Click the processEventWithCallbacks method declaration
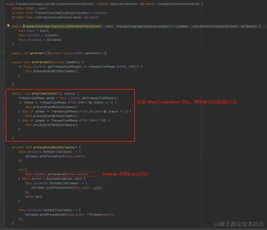The image size is (267, 230). (x=54, y=147)
